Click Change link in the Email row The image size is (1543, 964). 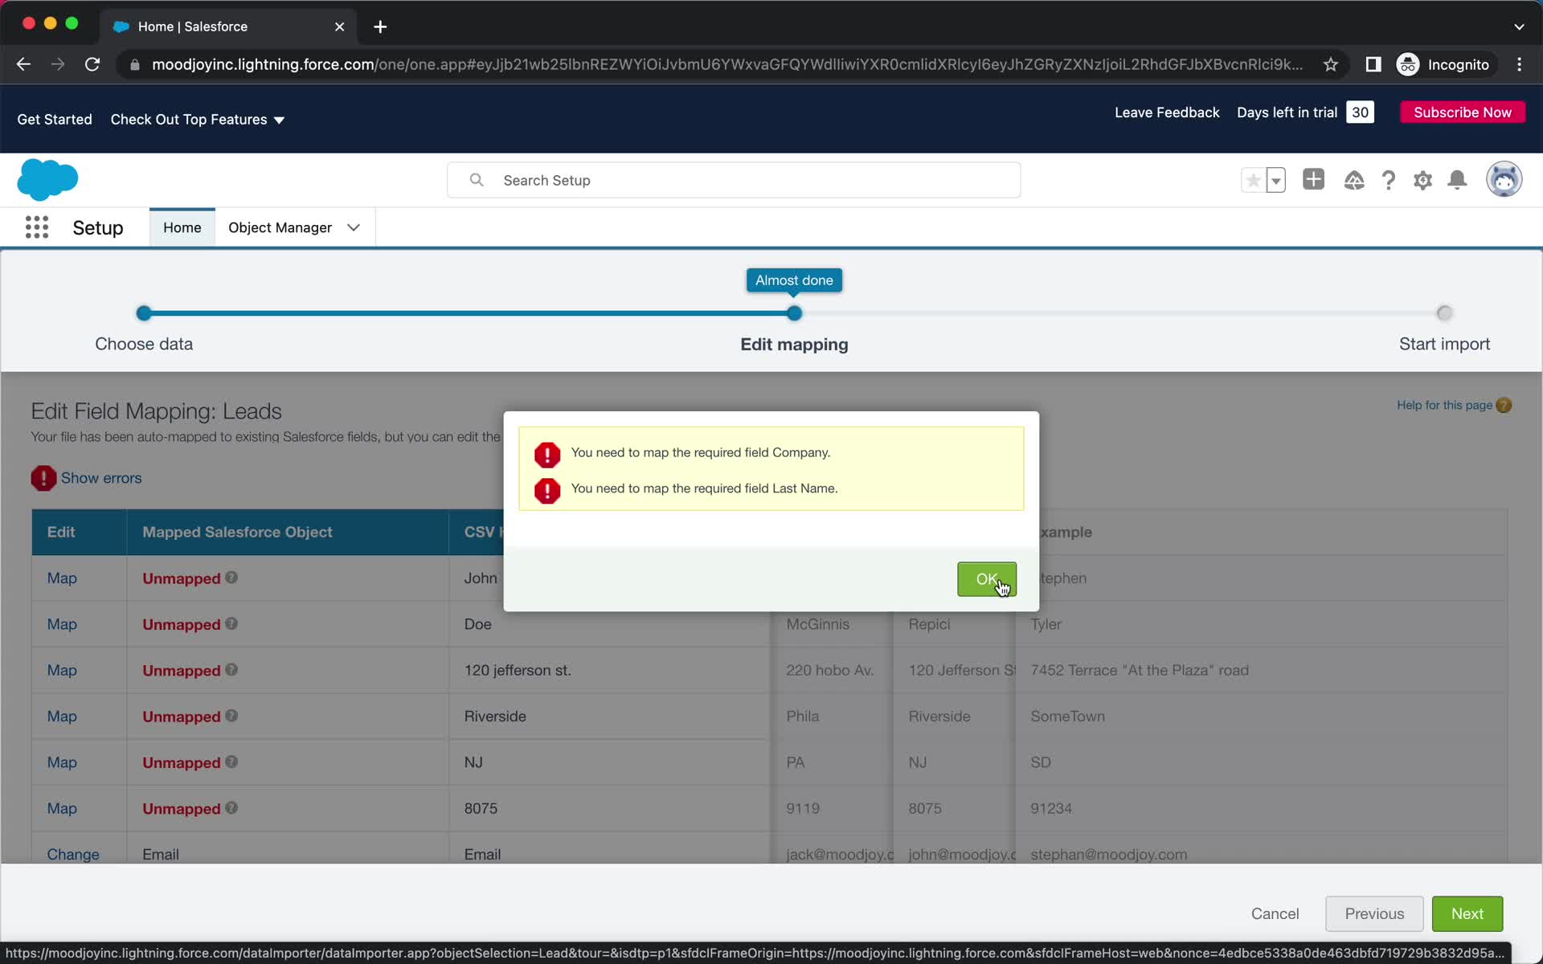click(x=73, y=854)
